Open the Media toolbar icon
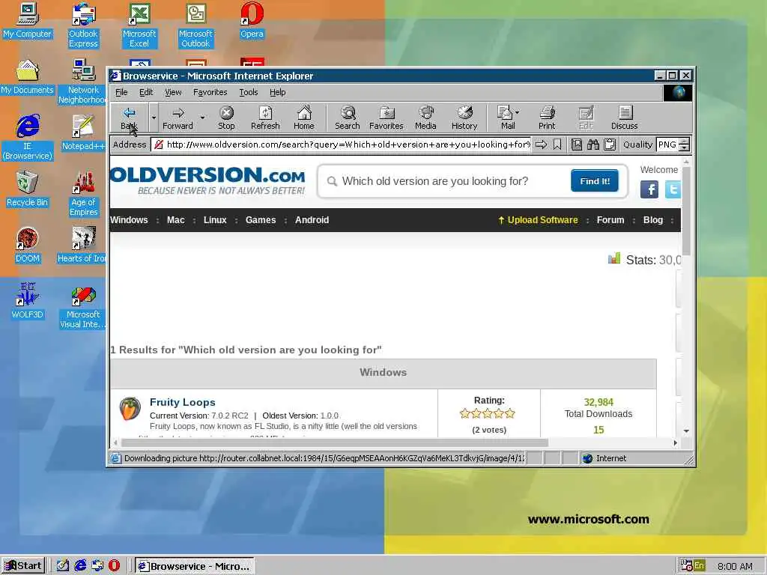This screenshot has height=575, width=767. (x=425, y=118)
